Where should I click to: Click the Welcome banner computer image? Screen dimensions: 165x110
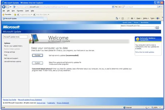tap(34, 39)
